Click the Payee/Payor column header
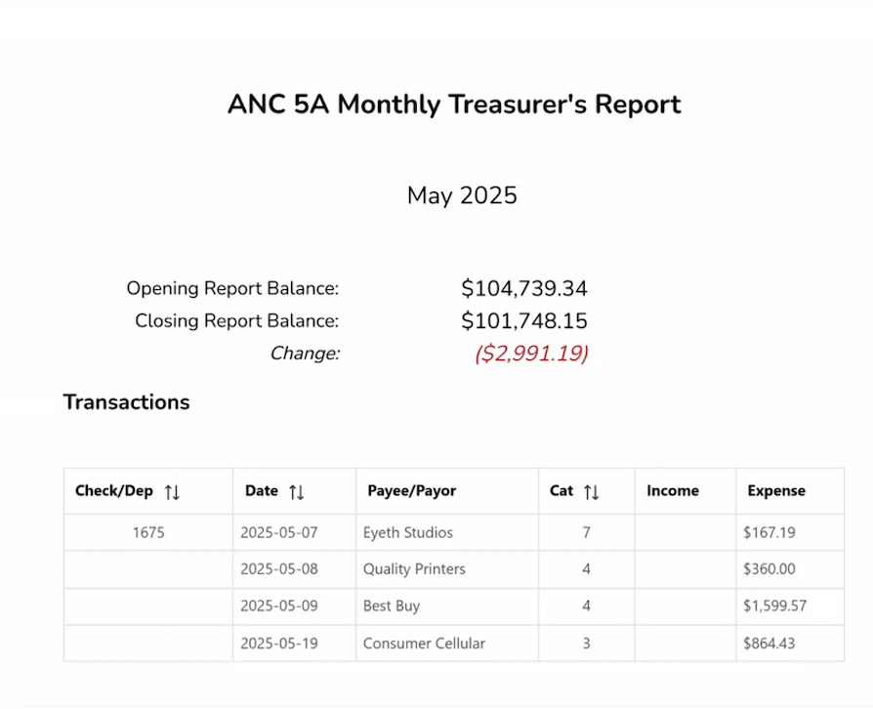 pos(411,491)
